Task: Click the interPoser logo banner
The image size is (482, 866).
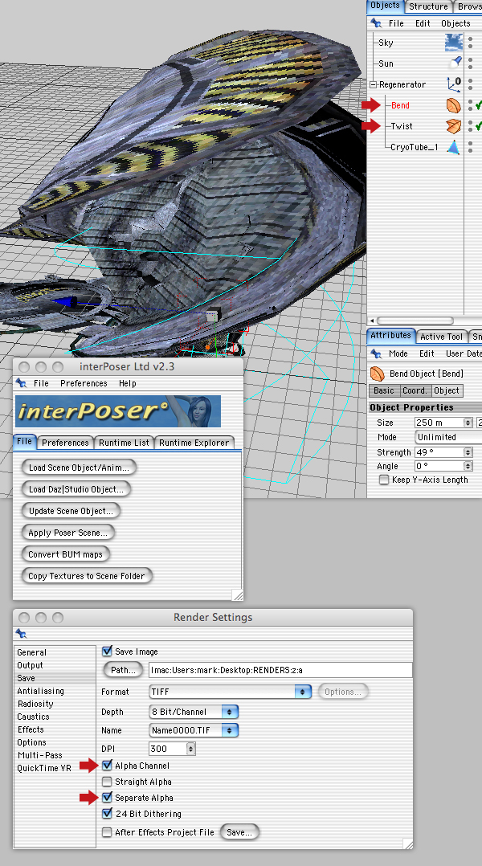Action: click(x=117, y=411)
